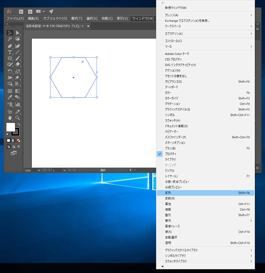This screenshot has width=265, height=273.
Task: Open the 51% zoom level dropdown
Action: pos(39,170)
